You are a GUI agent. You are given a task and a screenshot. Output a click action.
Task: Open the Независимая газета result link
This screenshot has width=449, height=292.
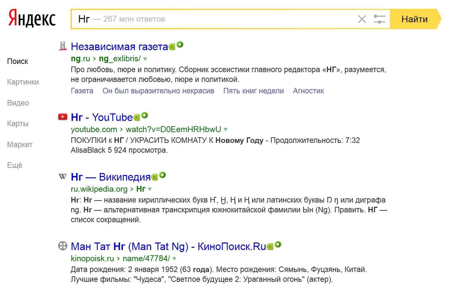coord(119,47)
